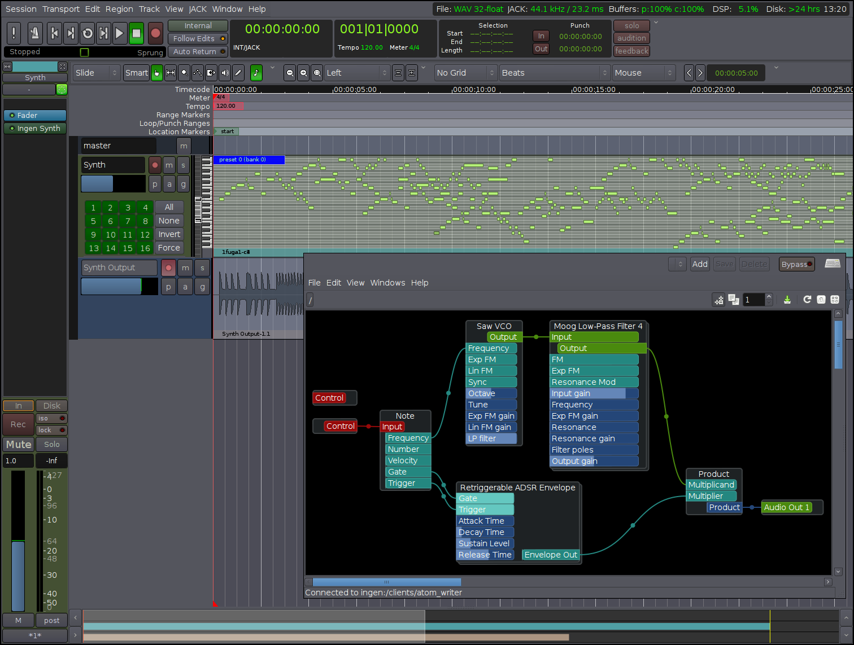Viewport: 854px width, 645px height.
Task: Solo the Synth track with 's'
Action: (x=183, y=165)
